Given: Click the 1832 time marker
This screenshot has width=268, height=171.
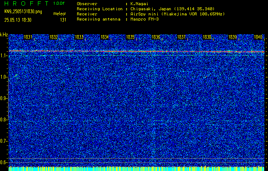Looking at the screenshot, I should click(54, 37).
